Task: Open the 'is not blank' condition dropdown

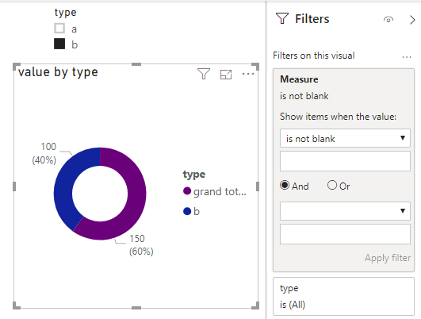Action: pos(345,138)
